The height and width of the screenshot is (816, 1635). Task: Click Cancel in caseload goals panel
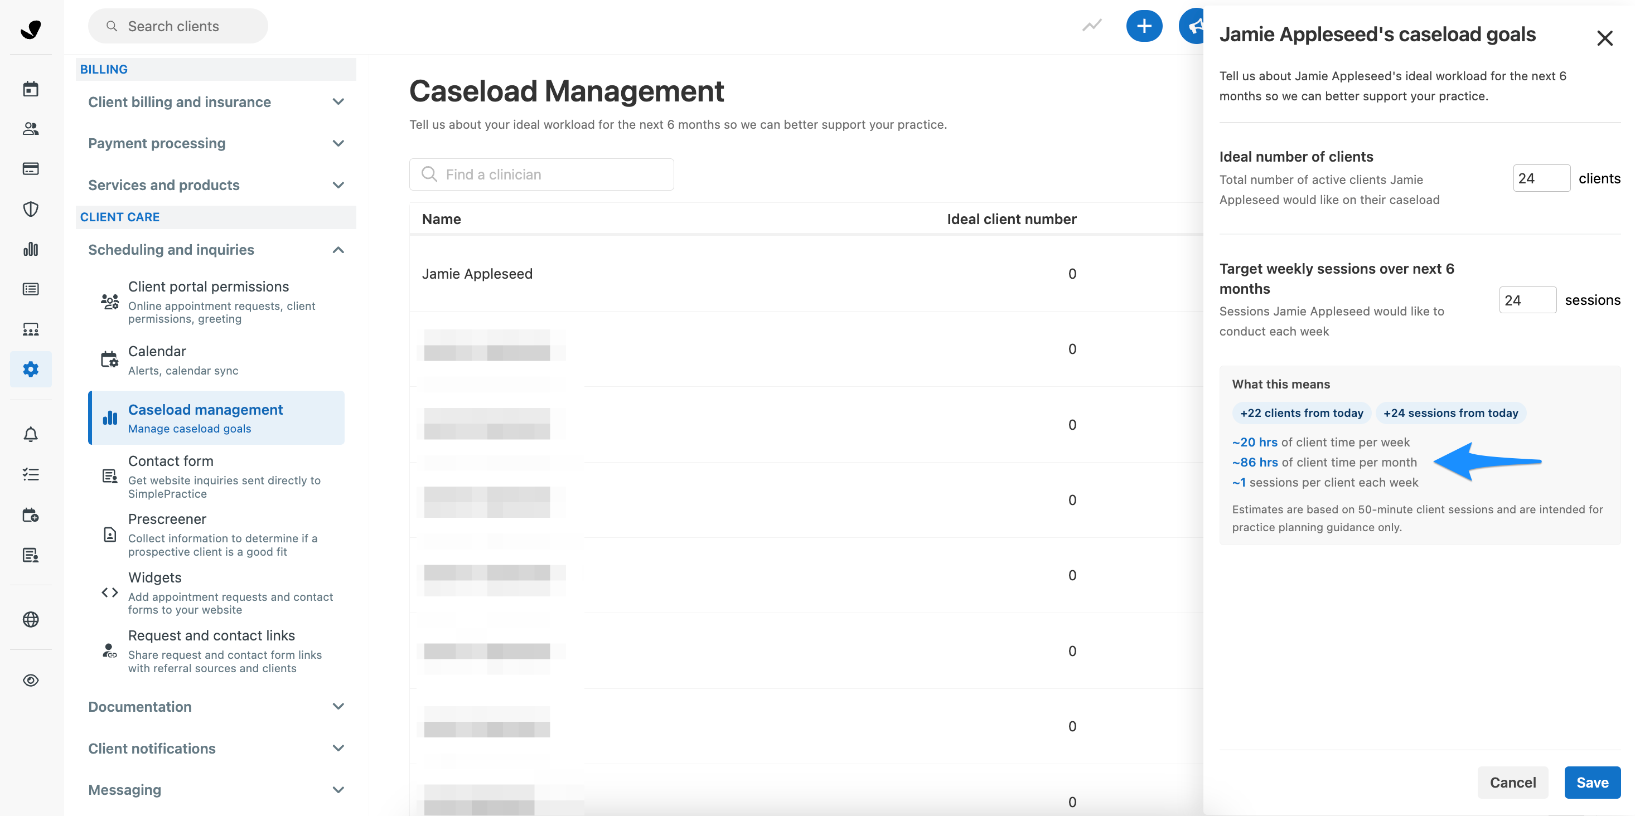point(1512,783)
